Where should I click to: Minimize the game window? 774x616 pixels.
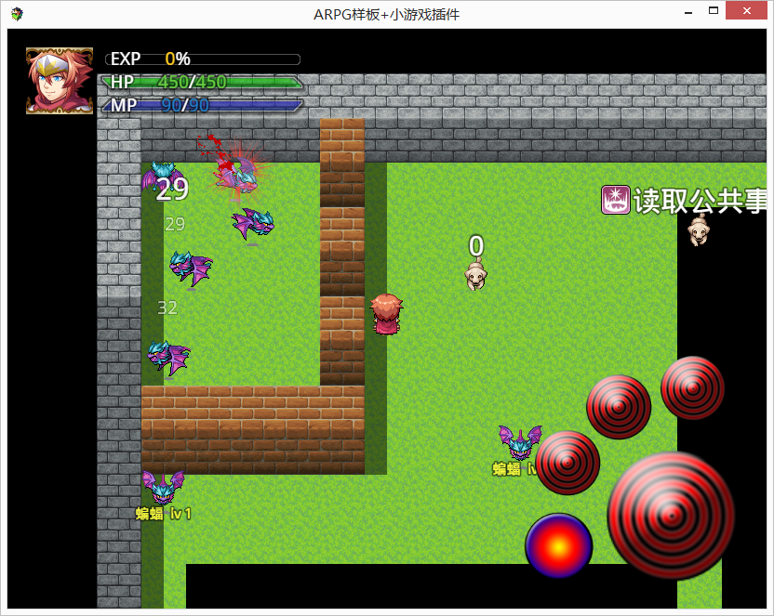point(688,11)
